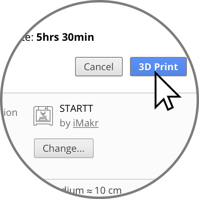Dismiss the dialog with the grey Cancel button
This screenshot has height=199, width=199.
(99, 67)
